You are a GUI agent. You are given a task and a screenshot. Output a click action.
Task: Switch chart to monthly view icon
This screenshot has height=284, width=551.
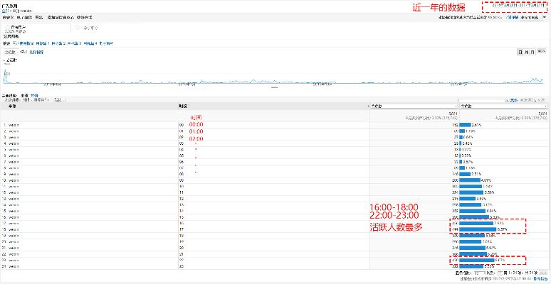pos(533,52)
